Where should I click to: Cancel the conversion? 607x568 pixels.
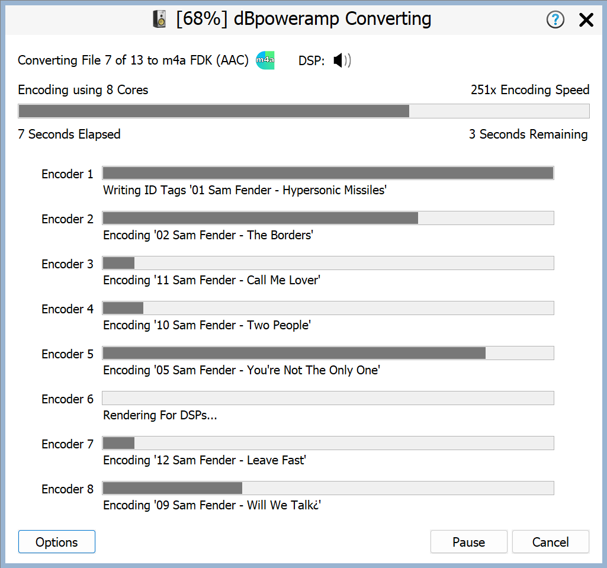point(550,542)
